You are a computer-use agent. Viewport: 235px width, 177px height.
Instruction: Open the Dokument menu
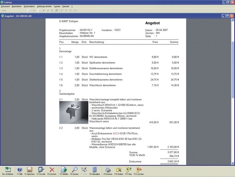click(5, 6)
